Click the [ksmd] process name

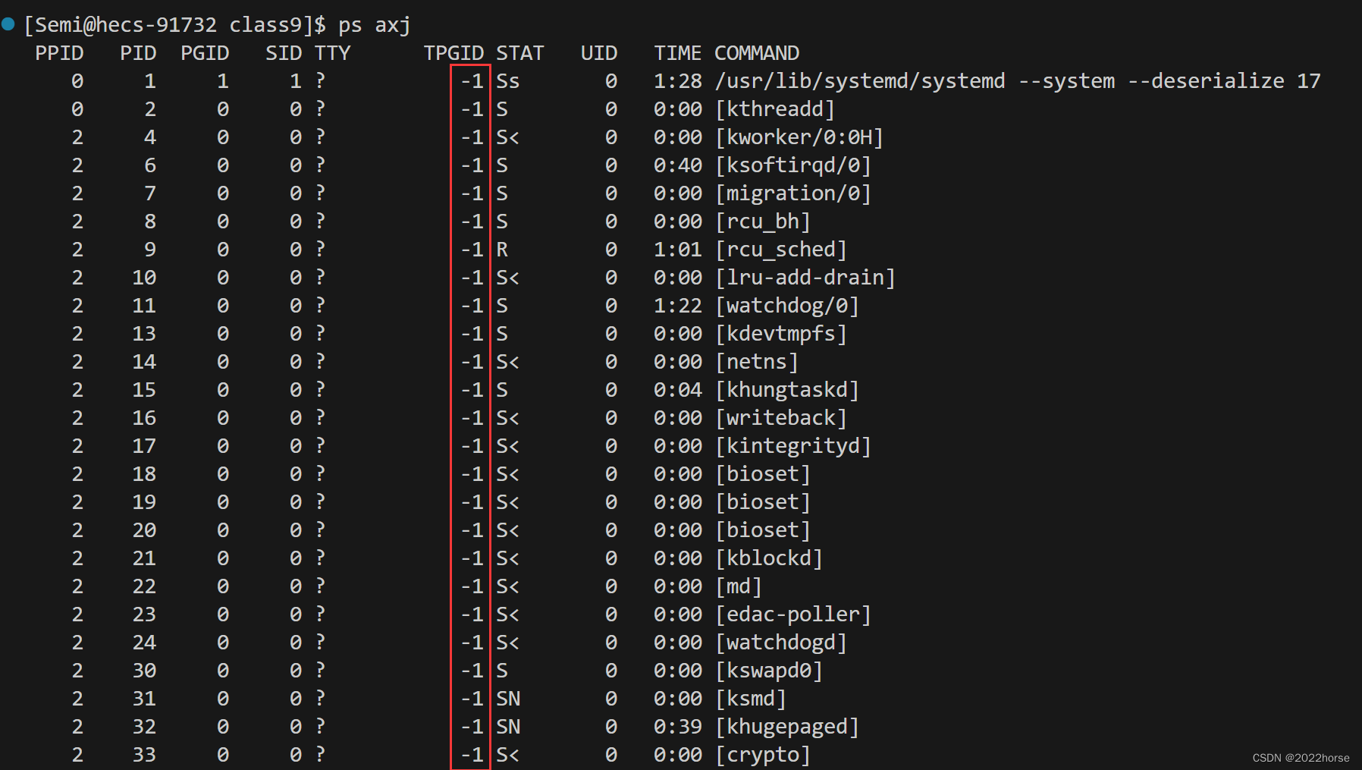click(x=751, y=699)
